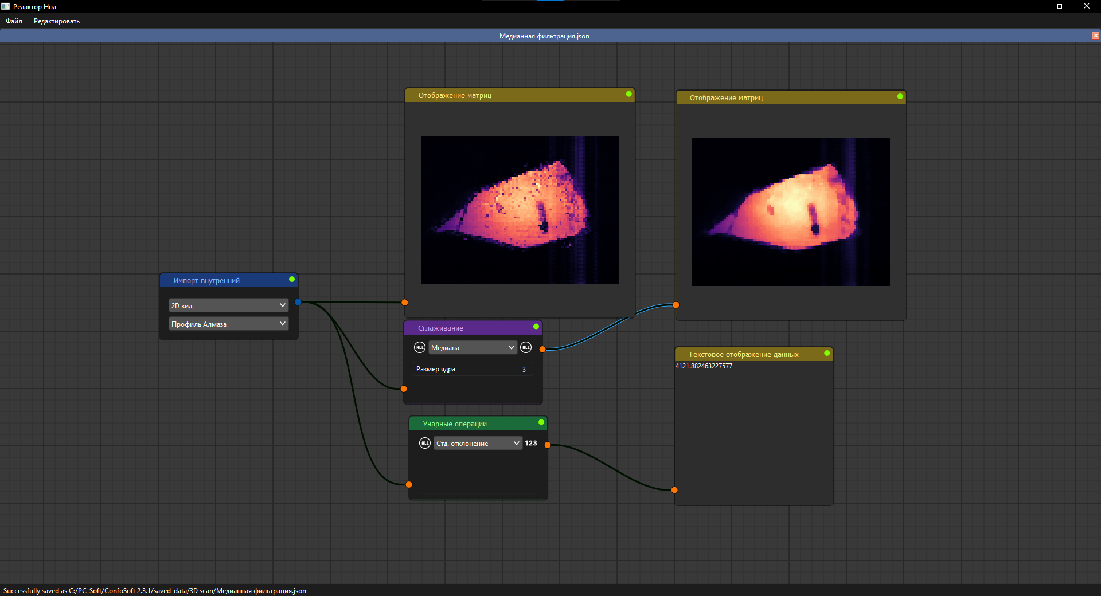Click the input socket of Текстовое отображение данных

coord(674,490)
